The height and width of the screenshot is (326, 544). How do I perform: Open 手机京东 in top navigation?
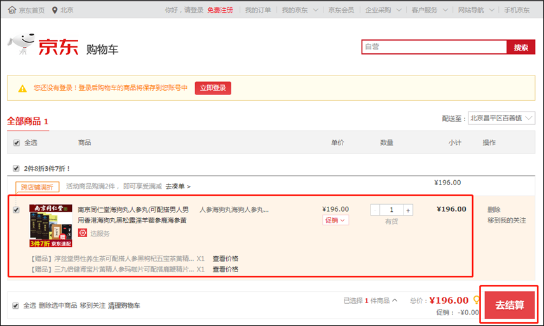pos(517,10)
